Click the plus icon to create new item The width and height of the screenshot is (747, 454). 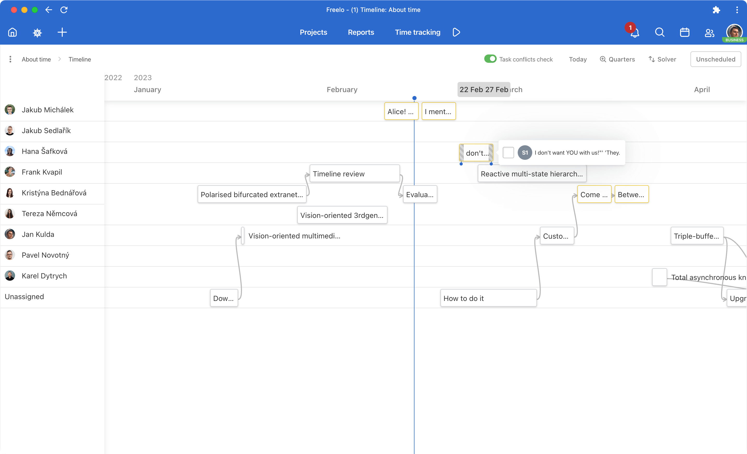(62, 32)
